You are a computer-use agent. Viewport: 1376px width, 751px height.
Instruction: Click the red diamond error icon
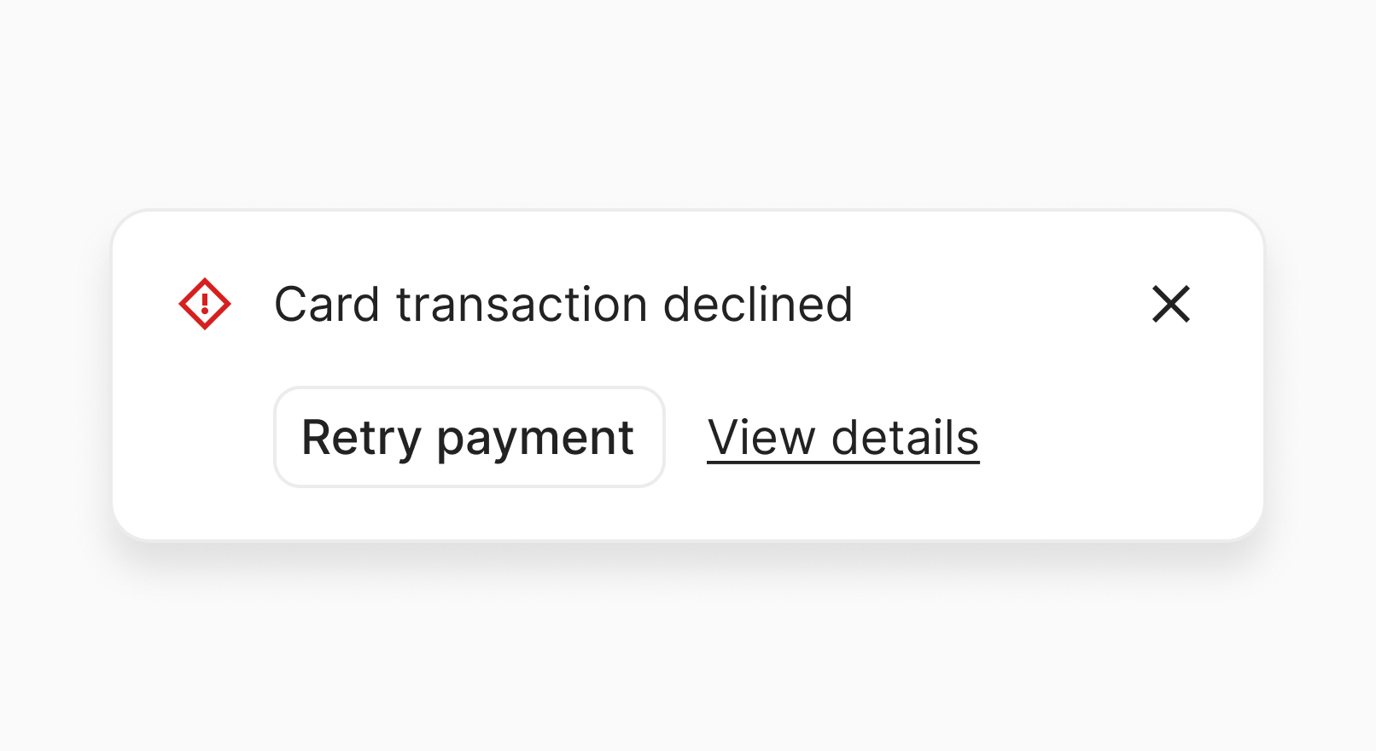tap(205, 304)
